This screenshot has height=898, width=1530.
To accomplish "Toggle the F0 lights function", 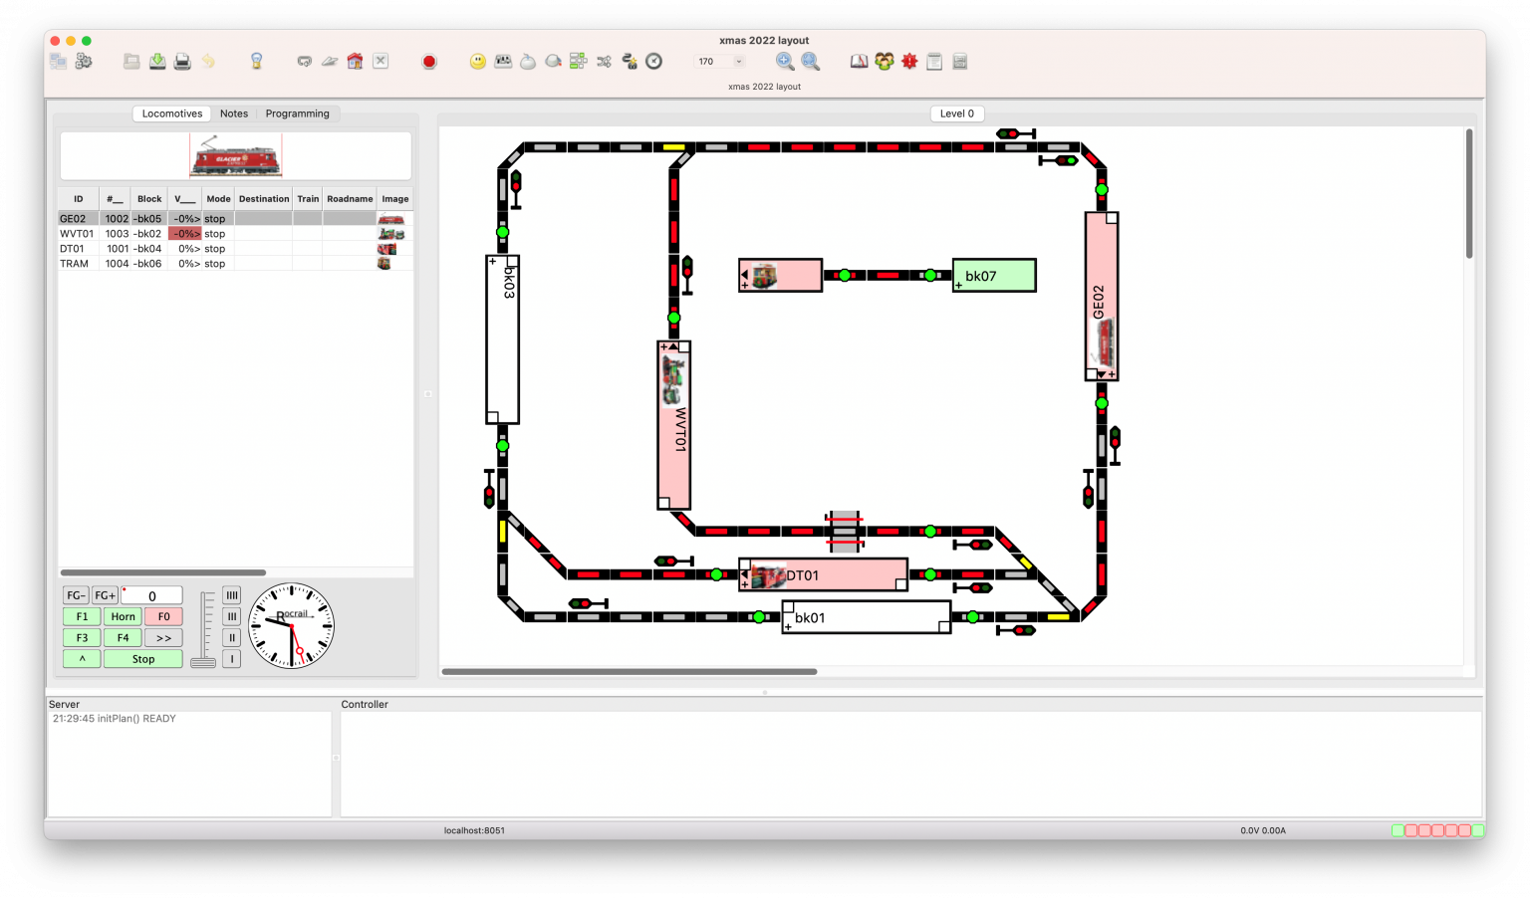I will pyautogui.click(x=162, y=616).
